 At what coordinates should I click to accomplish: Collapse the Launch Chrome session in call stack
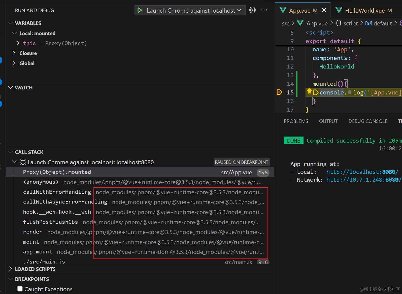click(15, 162)
